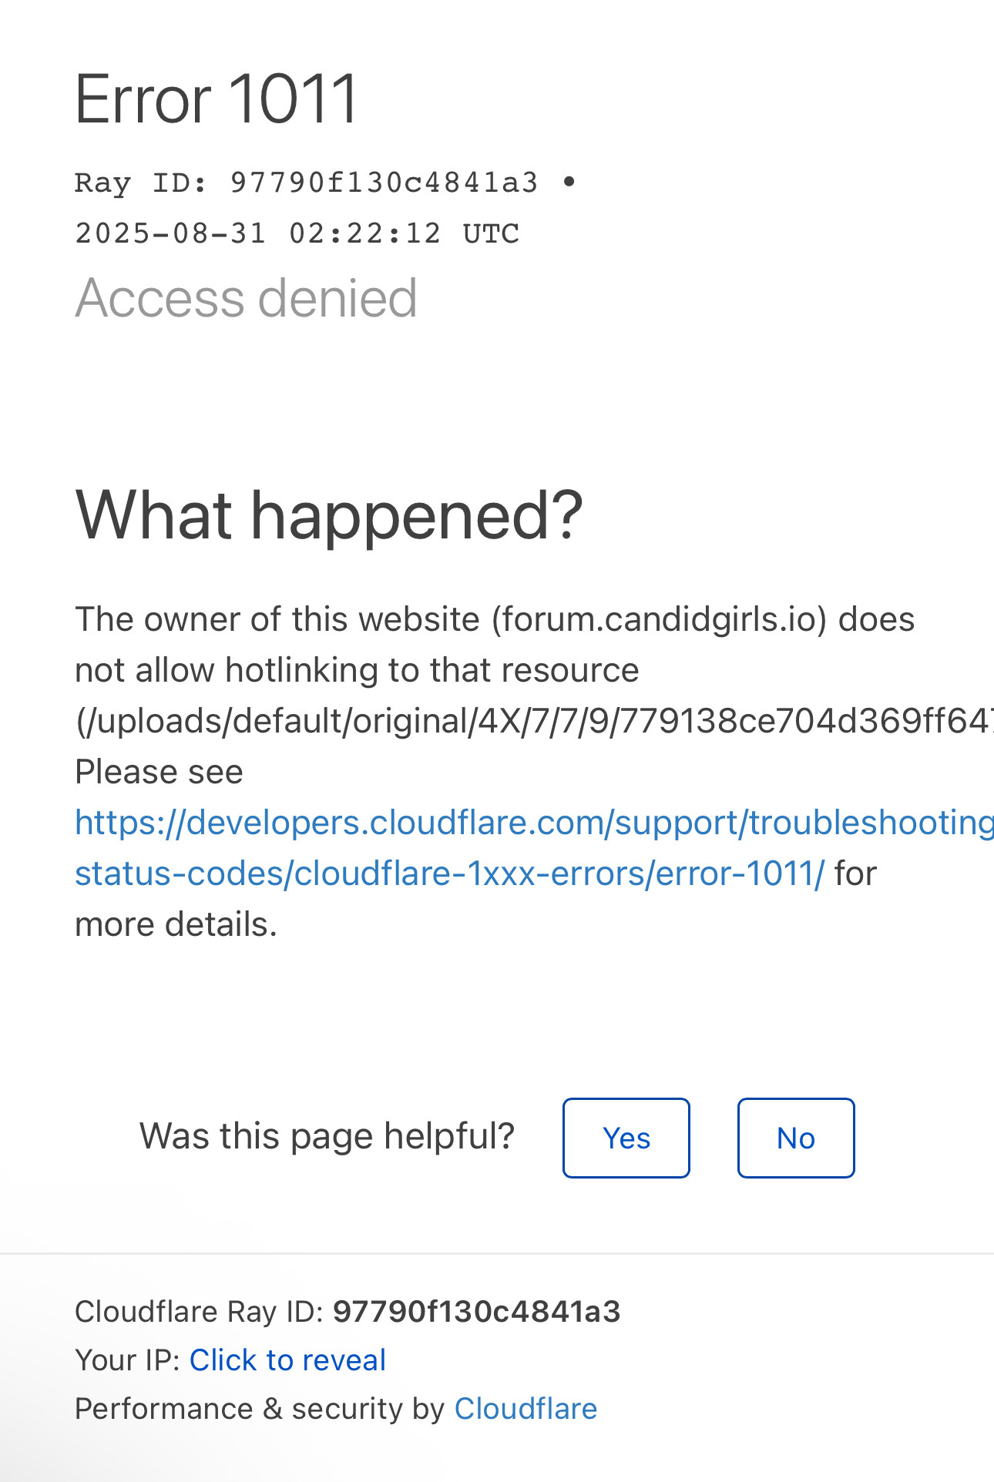Click the /uploads/default/original resource path text
Screen dimensions: 994x1482
click(533, 722)
